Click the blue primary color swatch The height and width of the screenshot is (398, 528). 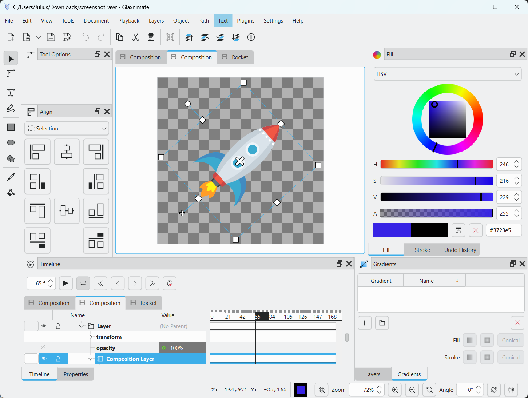point(392,230)
